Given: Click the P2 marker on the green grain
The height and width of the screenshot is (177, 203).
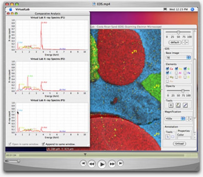Looking at the screenshot, I should [155, 87].
